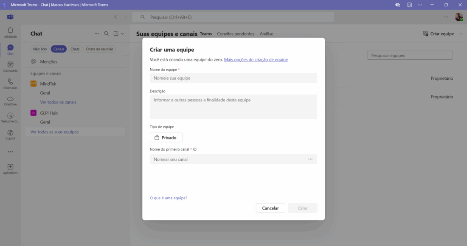Switch to the Teams tab
The height and width of the screenshot is (246, 467).
coord(206,34)
